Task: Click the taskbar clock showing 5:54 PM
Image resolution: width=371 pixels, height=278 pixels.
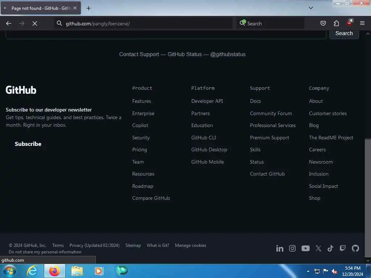Action: (x=353, y=271)
